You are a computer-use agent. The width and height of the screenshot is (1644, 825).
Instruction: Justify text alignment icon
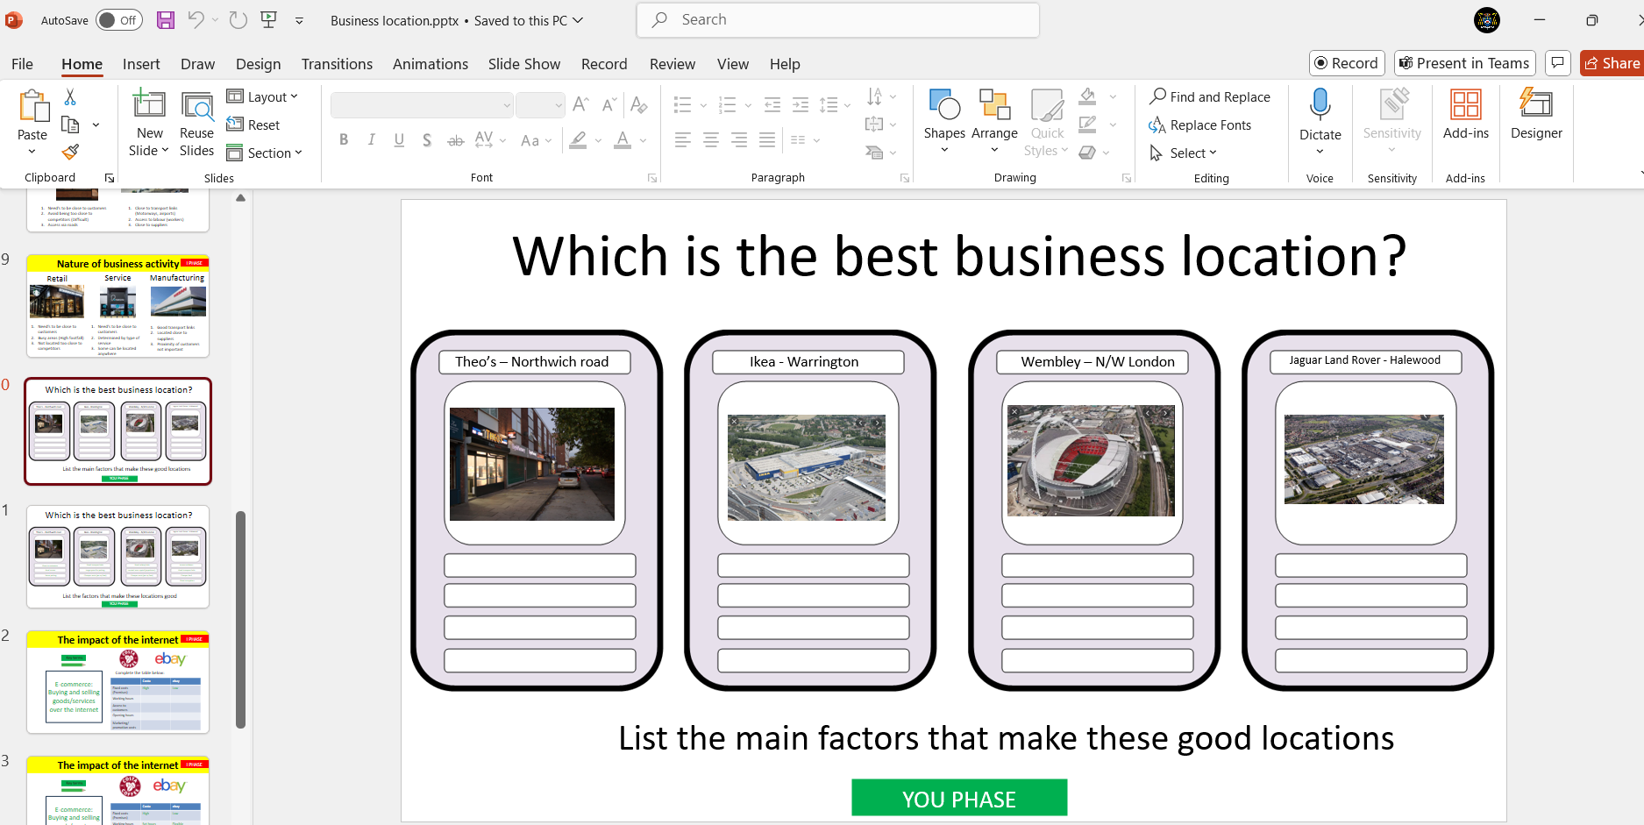point(767,140)
